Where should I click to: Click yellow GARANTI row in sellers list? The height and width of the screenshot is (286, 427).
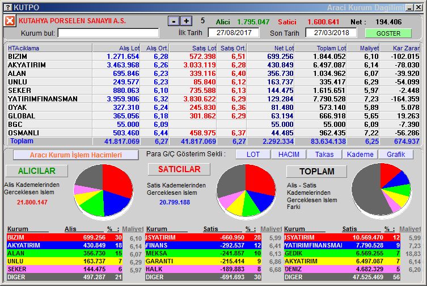point(204,261)
